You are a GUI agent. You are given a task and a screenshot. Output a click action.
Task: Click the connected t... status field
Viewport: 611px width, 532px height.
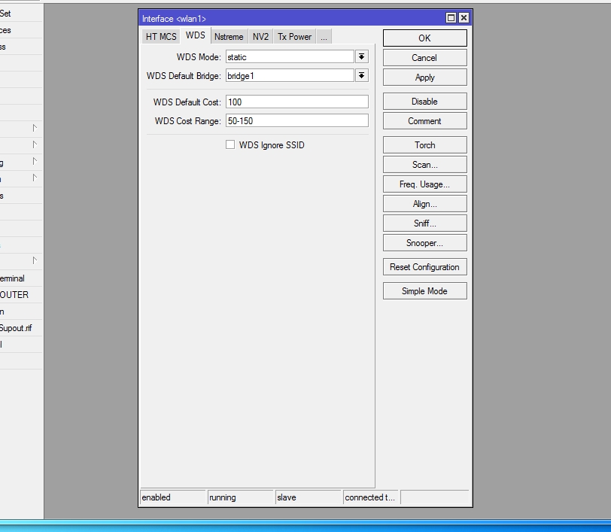[x=370, y=497]
